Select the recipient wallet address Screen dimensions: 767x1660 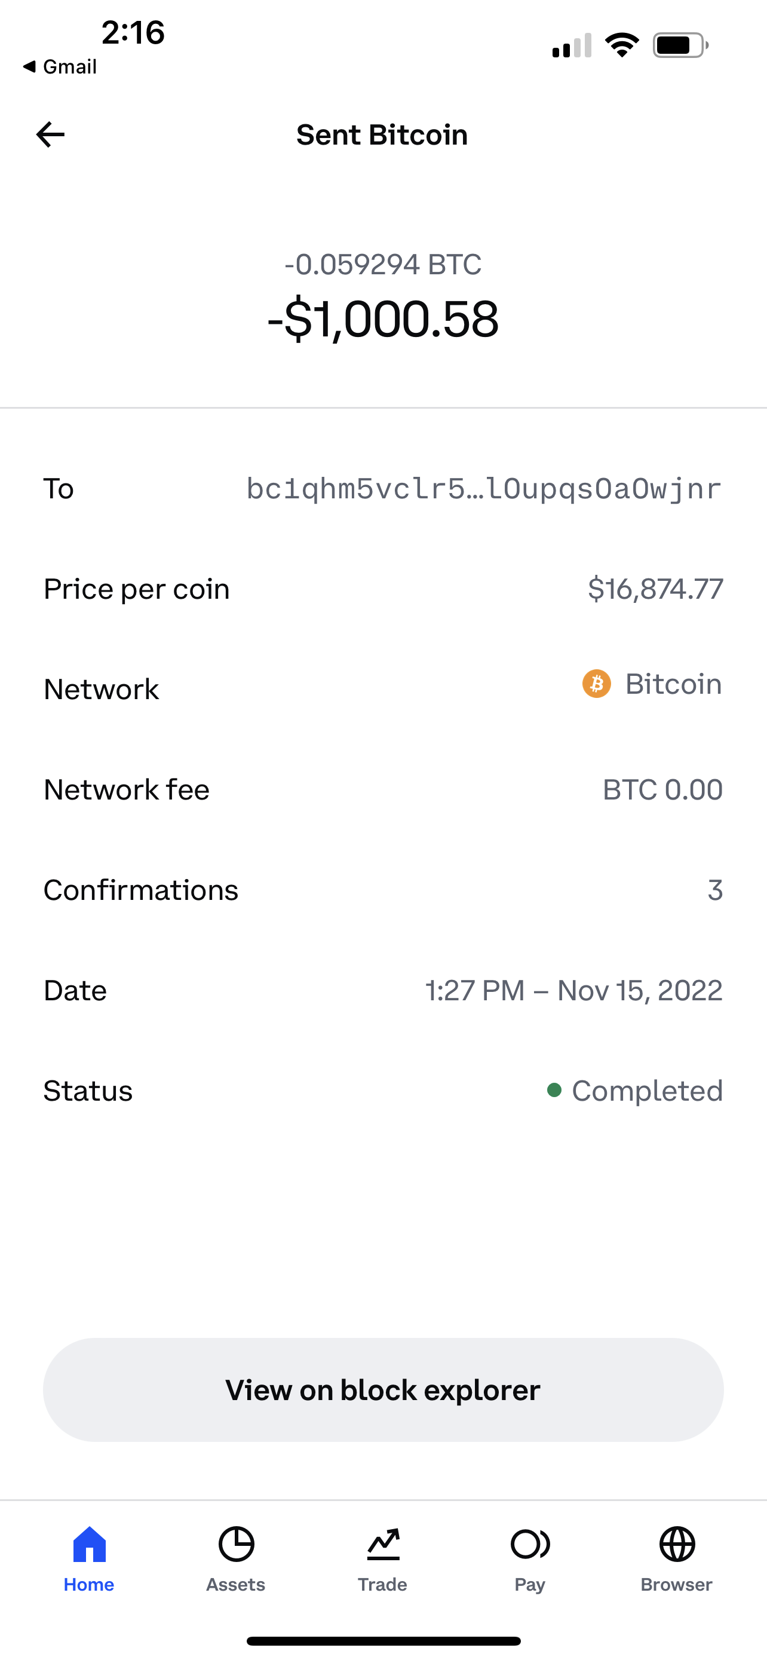point(484,489)
